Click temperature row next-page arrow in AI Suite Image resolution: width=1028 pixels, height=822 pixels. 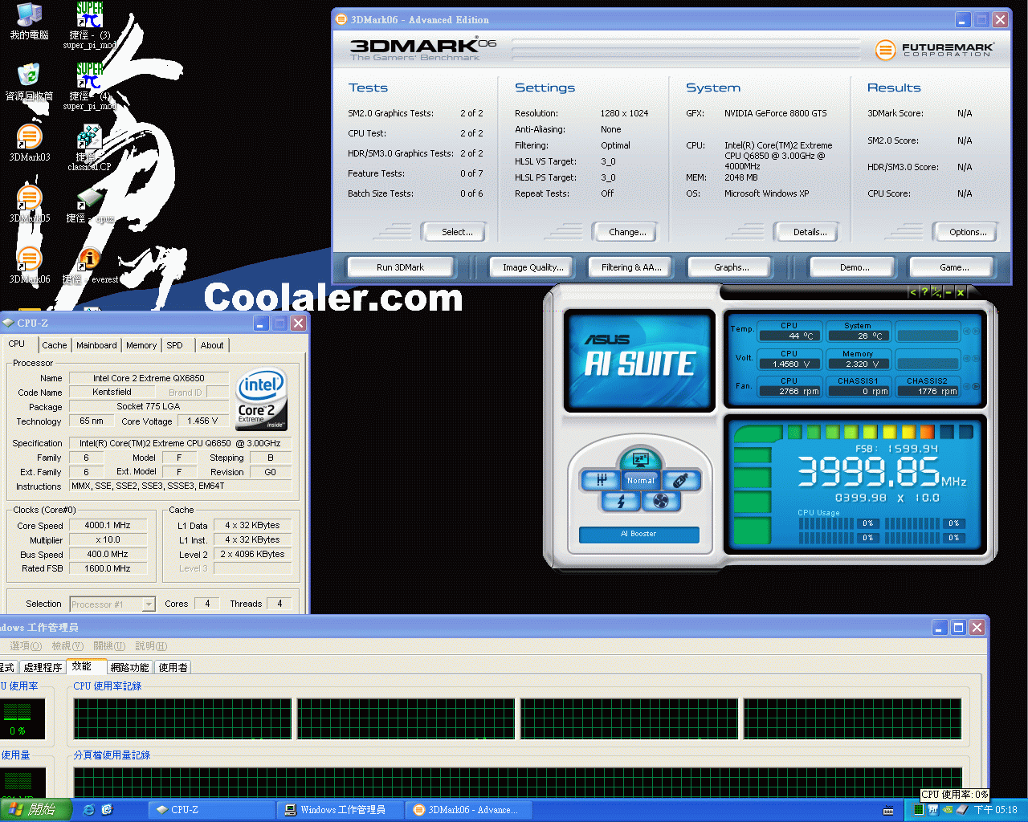pyautogui.click(x=976, y=331)
